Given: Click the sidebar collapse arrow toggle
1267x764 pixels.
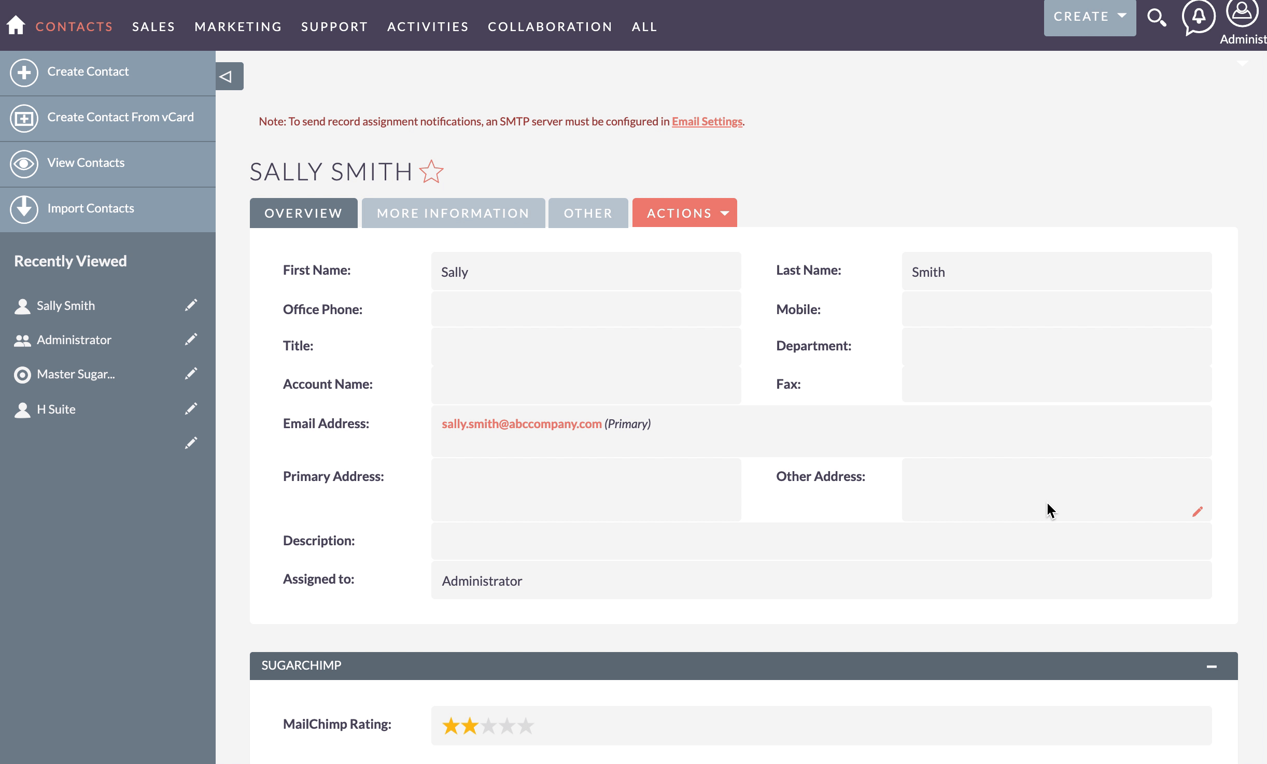Looking at the screenshot, I should pos(228,76).
